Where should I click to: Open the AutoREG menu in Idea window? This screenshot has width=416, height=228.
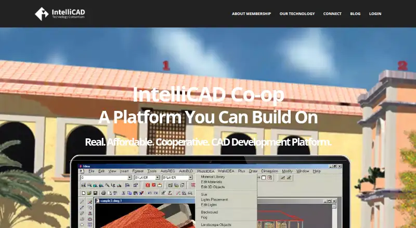tap(167, 171)
